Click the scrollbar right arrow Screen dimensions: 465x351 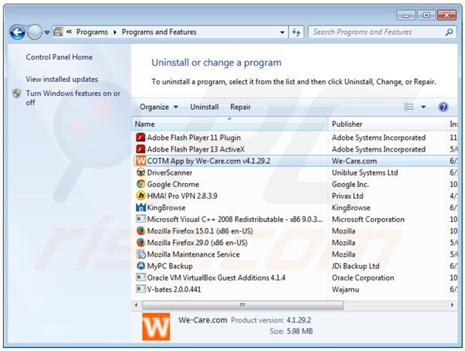(452, 305)
